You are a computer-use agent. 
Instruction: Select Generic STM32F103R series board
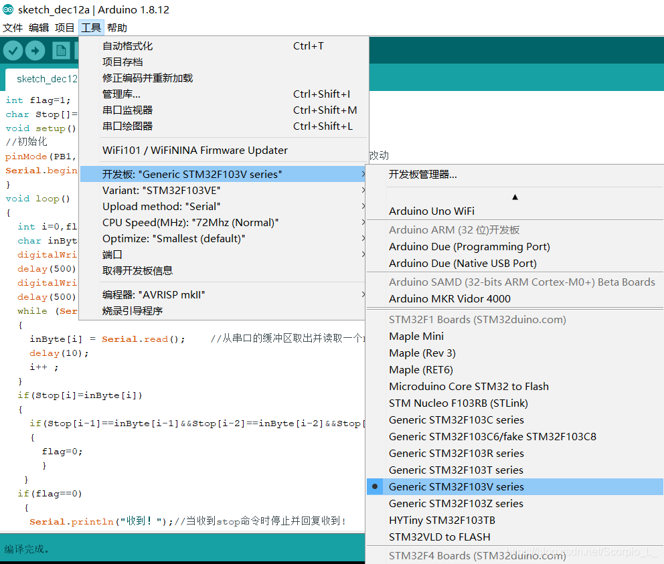(515, 454)
